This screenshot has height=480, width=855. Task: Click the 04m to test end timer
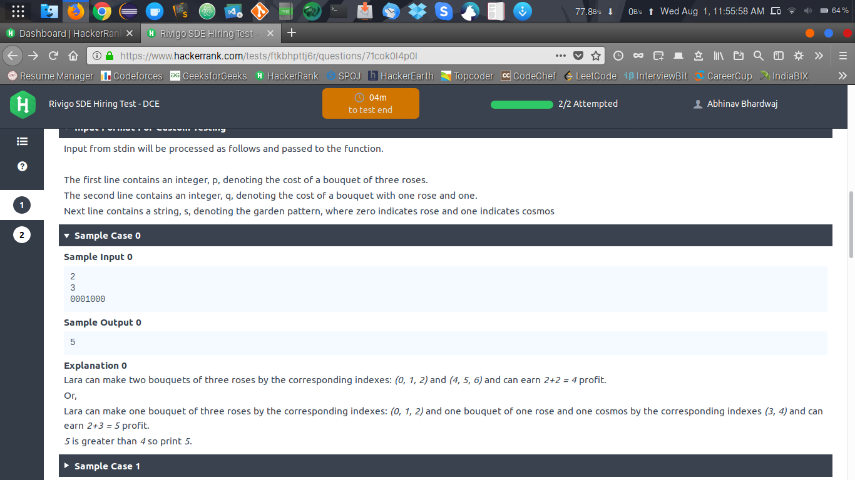(x=371, y=103)
